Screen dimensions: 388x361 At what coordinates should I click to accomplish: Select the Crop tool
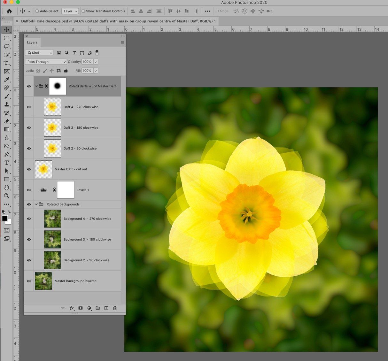6,63
